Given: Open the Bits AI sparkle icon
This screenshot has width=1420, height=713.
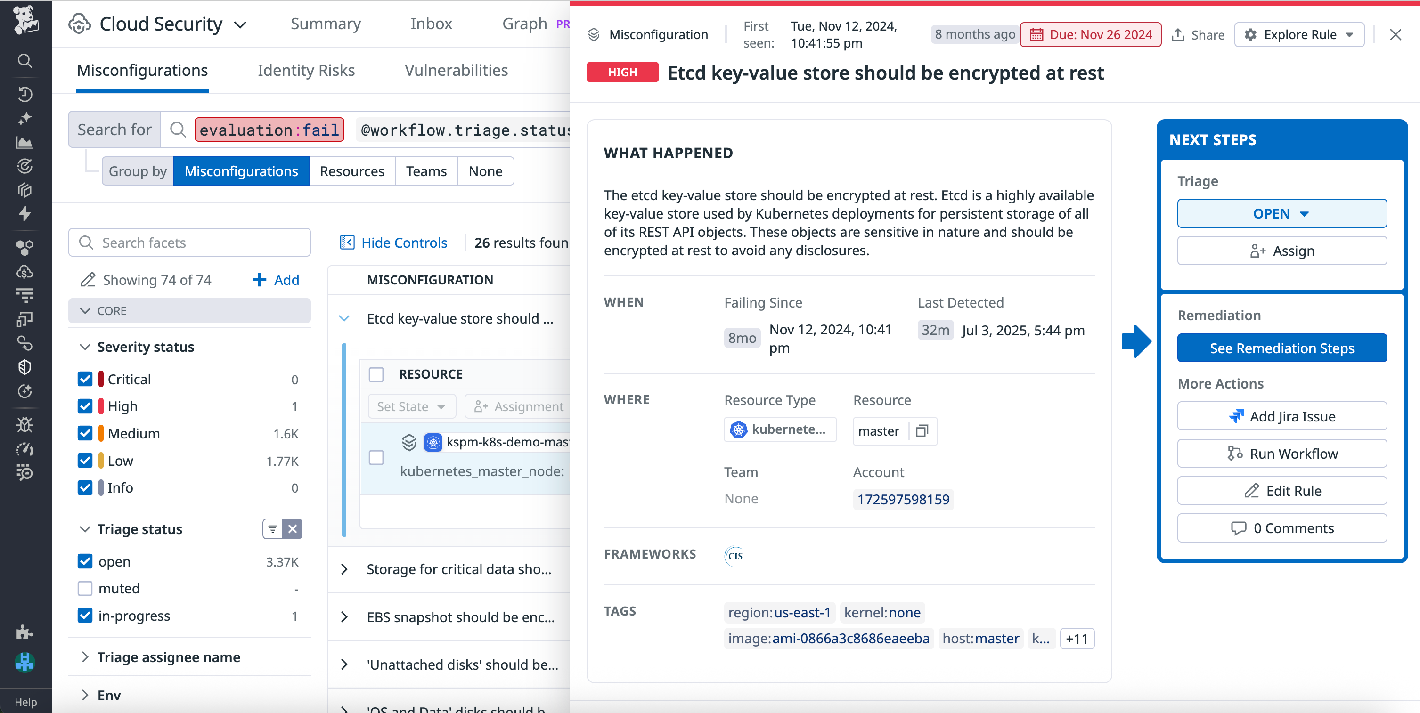Looking at the screenshot, I should pyautogui.click(x=25, y=119).
